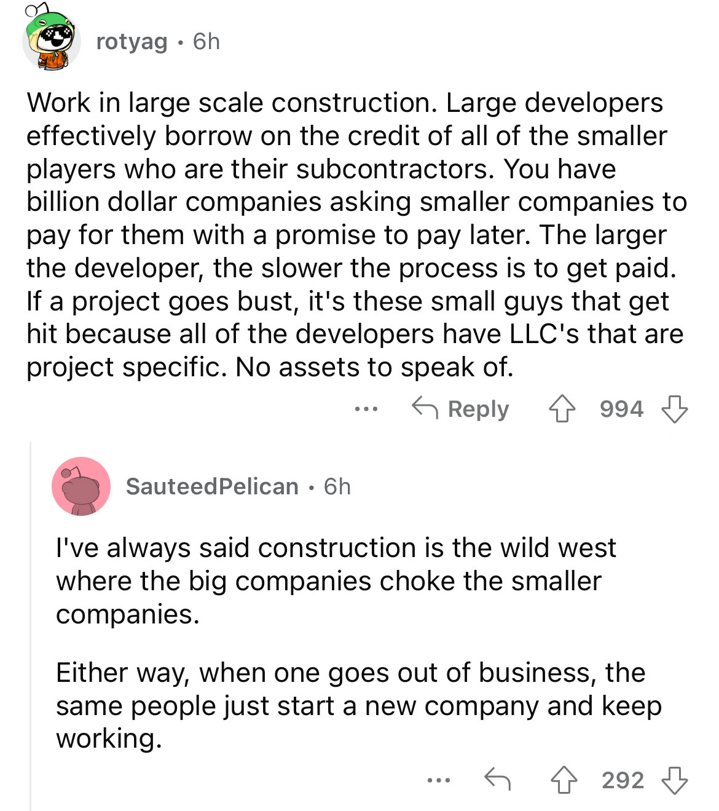Click the reply arrow on SauteedPelican's comment

(x=497, y=780)
